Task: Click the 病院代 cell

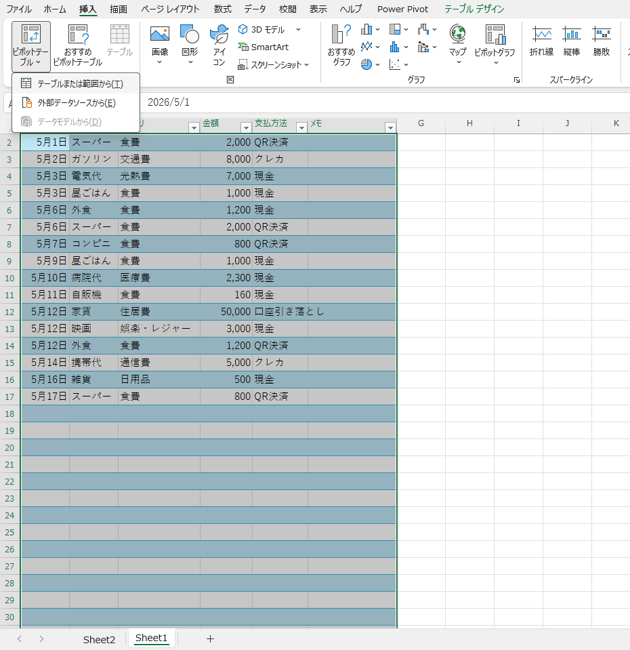Action: point(93,278)
